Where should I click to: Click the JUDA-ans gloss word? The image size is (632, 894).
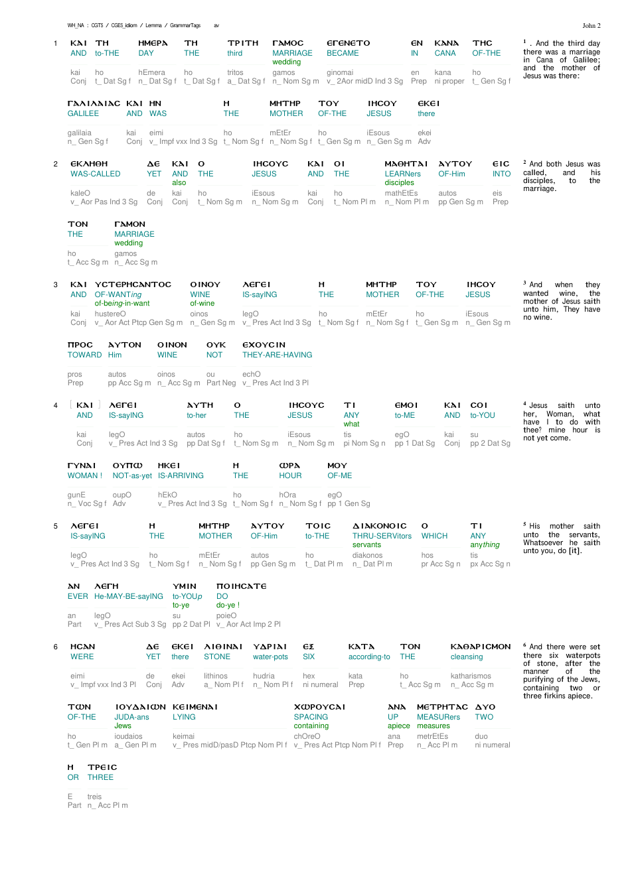pos(131,717)
